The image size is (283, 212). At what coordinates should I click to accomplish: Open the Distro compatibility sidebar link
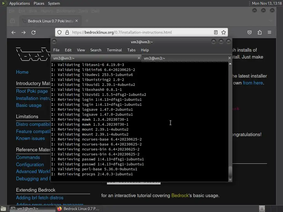[x=33, y=124]
